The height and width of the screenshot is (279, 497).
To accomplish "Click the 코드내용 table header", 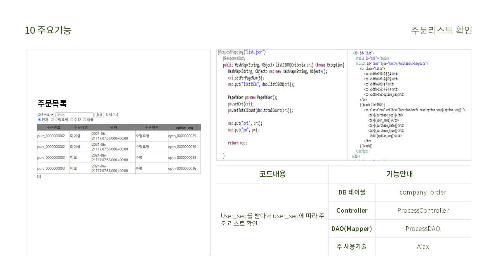I will click(x=273, y=174).
